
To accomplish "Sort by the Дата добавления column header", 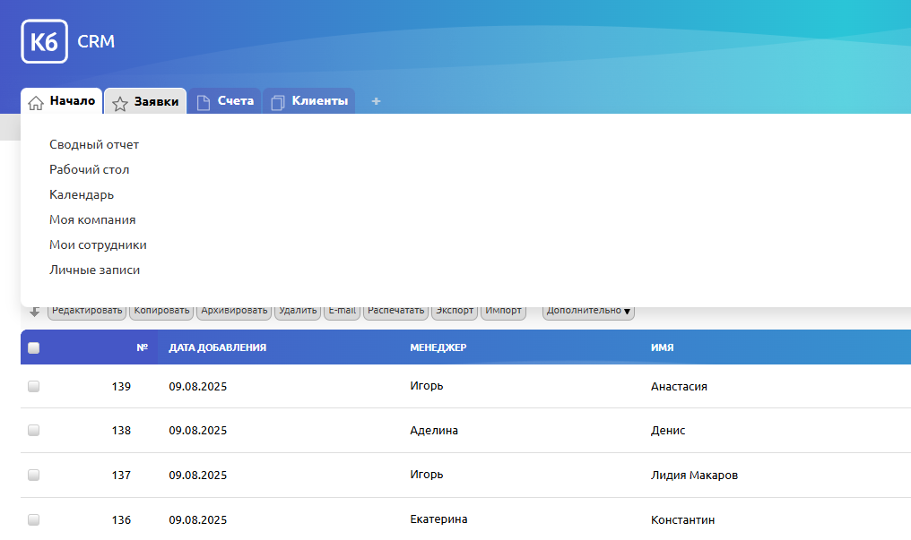I will click(x=217, y=347).
